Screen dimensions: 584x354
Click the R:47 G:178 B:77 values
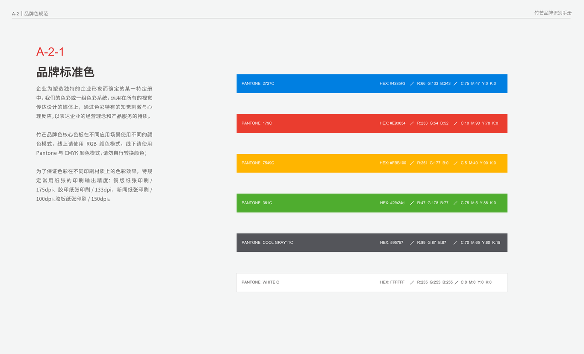433,203
